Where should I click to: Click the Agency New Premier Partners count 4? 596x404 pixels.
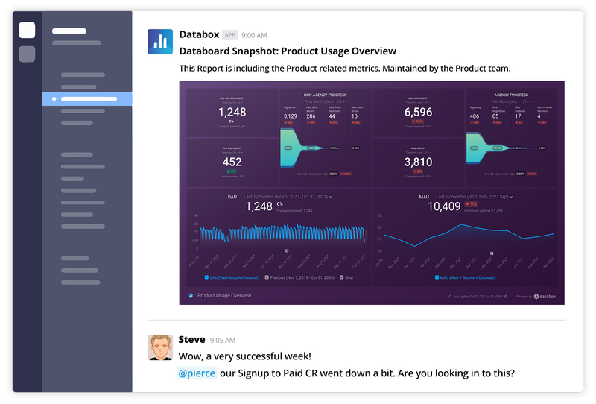tap(539, 116)
